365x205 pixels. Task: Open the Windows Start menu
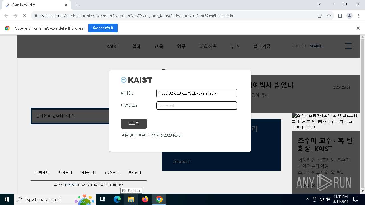coord(7,199)
